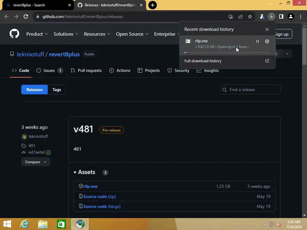Screen dimensions: 307x230
Task: Expand the Resources menu
Action: (x=97, y=34)
